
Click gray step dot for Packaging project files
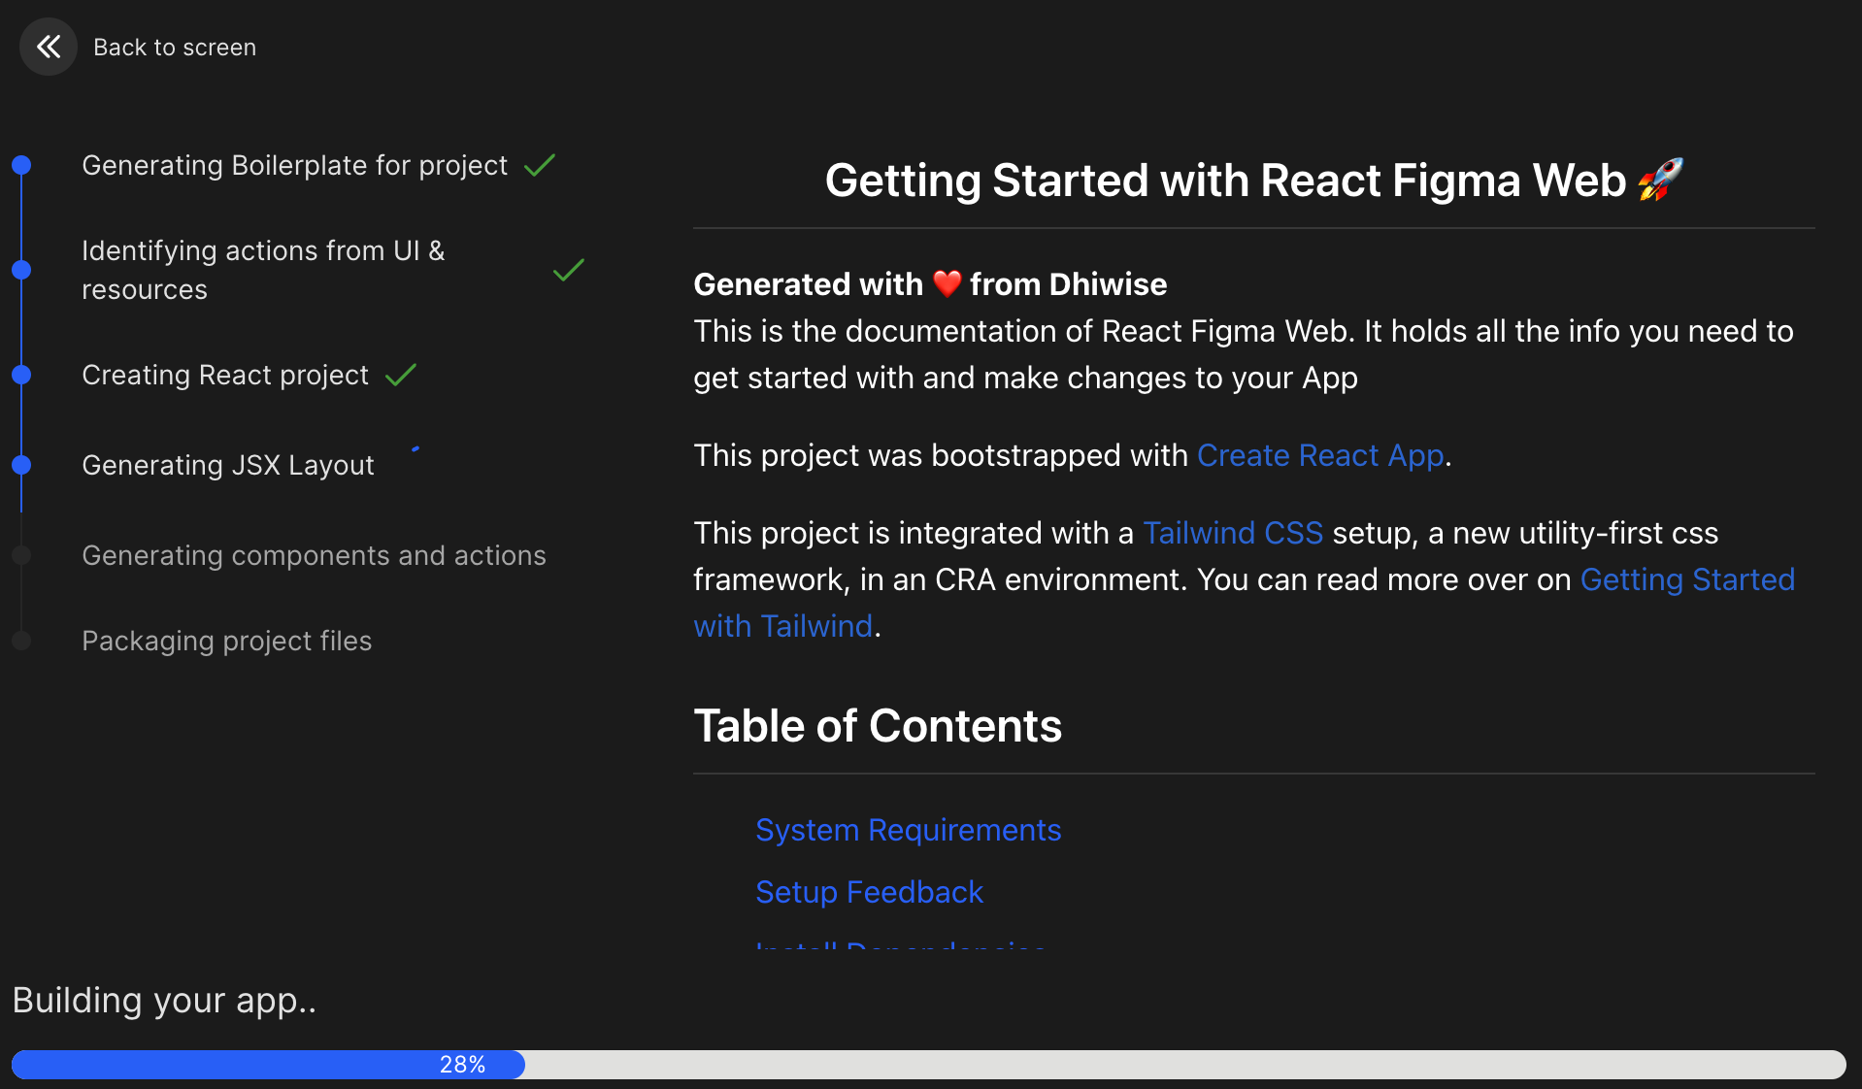tap(21, 641)
